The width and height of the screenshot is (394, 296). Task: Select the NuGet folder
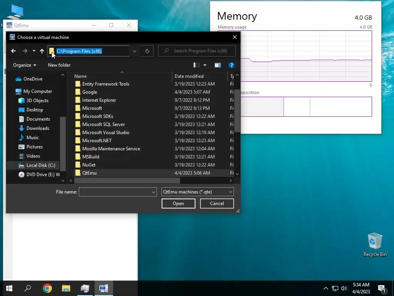[x=89, y=165]
